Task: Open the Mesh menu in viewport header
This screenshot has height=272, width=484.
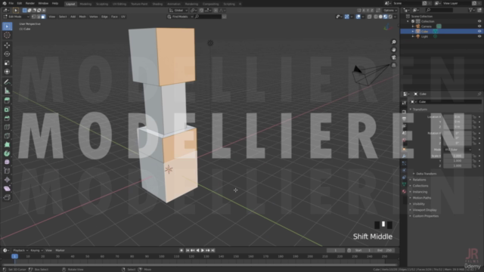Action: (82, 17)
